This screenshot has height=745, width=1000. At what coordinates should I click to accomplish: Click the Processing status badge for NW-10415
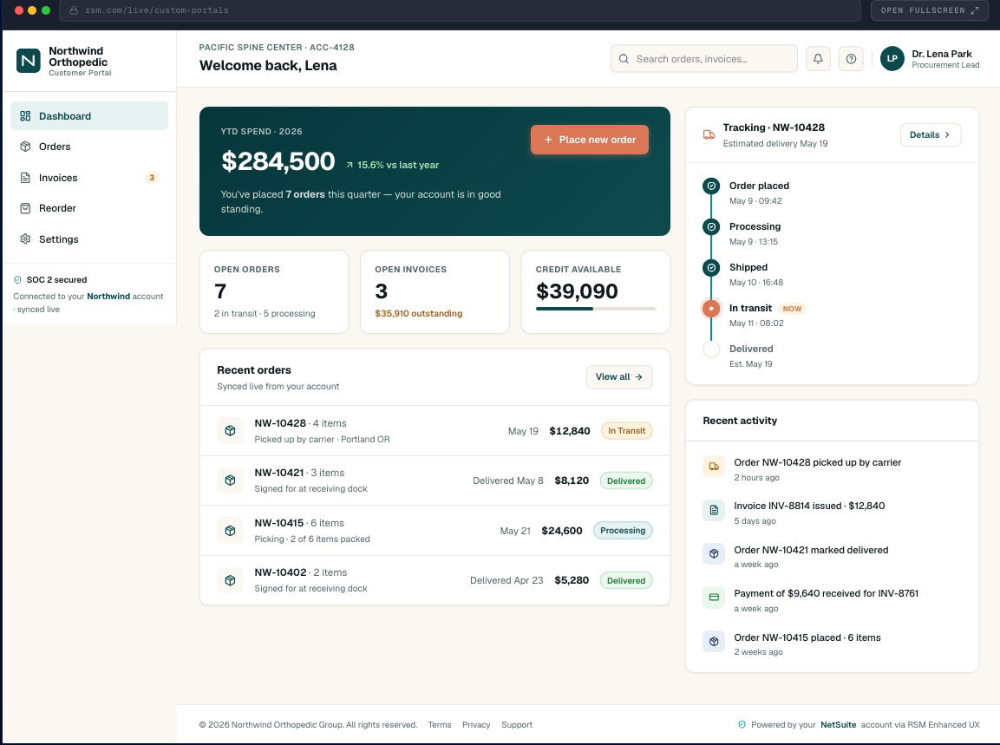pyautogui.click(x=623, y=531)
